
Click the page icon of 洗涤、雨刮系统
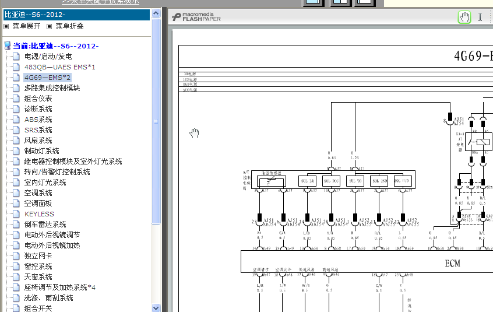(16, 298)
